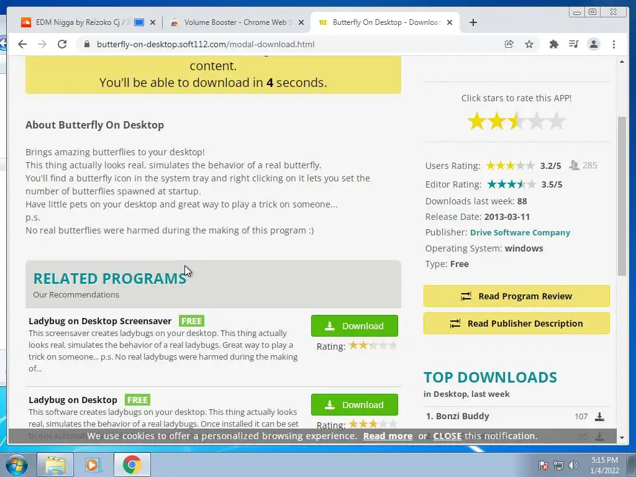Rate the app two stars
The width and height of the screenshot is (636, 477).
pyautogui.click(x=496, y=121)
